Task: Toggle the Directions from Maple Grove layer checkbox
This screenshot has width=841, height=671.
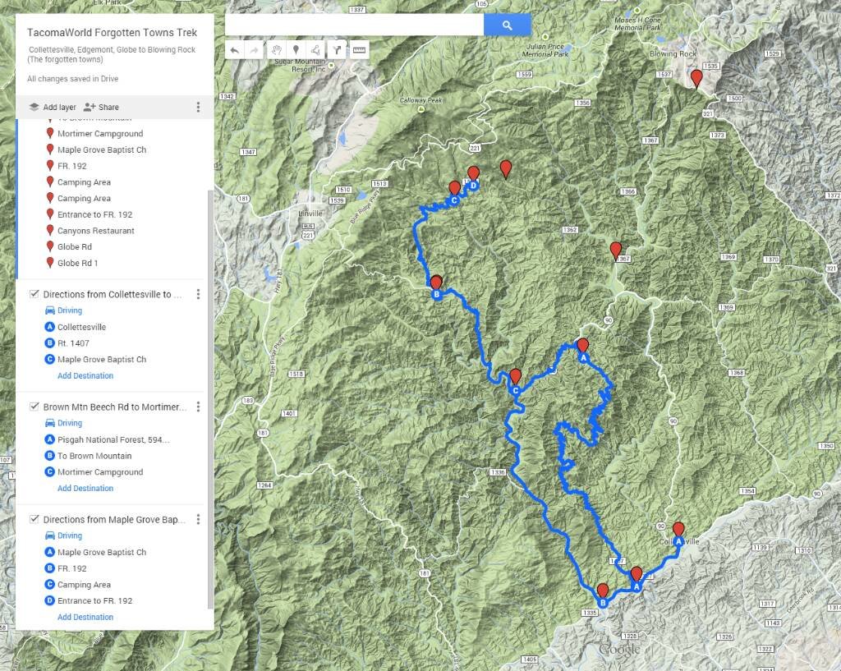Action: click(x=34, y=519)
